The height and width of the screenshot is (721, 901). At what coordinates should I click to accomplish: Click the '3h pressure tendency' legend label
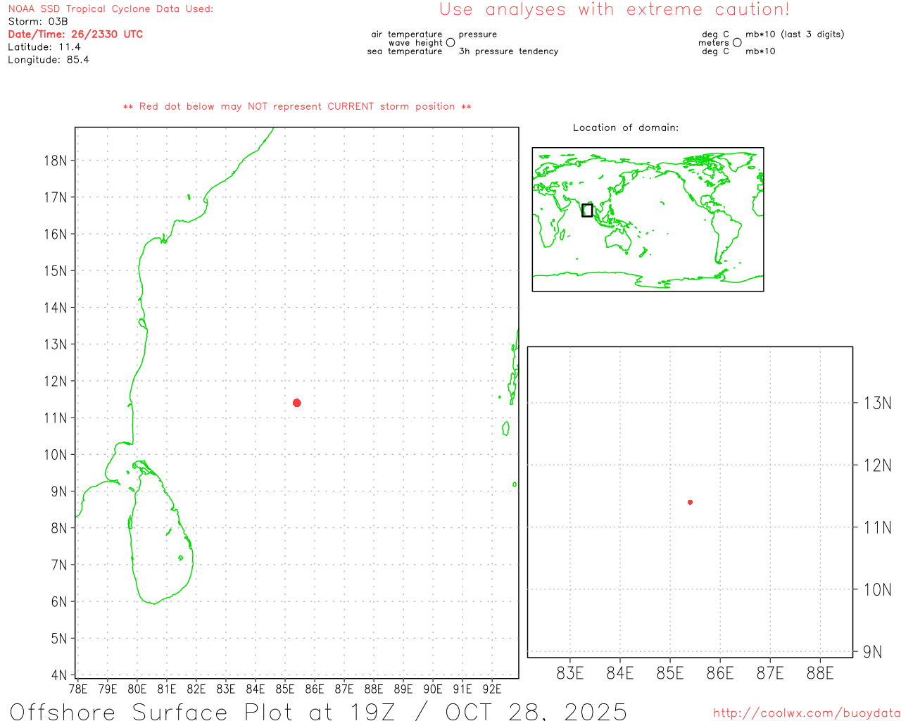pos(508,51)
